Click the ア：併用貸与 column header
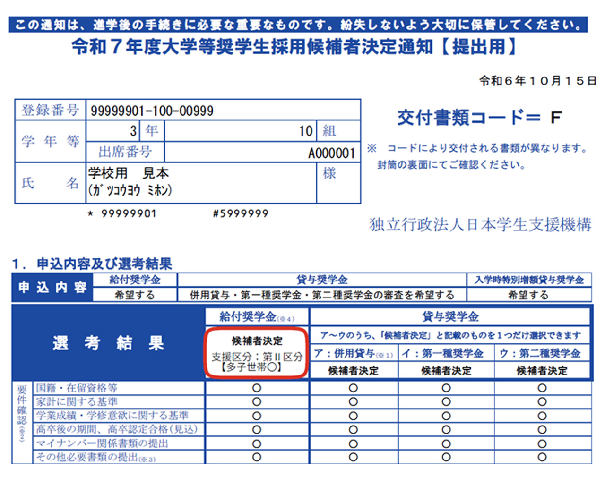Image resolution: width=605 pixels, height=477 pixels. (353, 353)
